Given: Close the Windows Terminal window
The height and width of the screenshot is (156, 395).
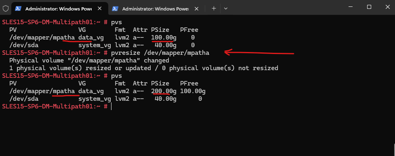Looking at the screenshot, I should (x=388, y=7).
